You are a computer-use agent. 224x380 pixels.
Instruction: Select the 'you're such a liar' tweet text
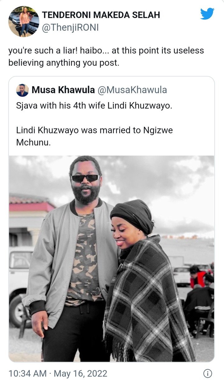coord(106,57)
